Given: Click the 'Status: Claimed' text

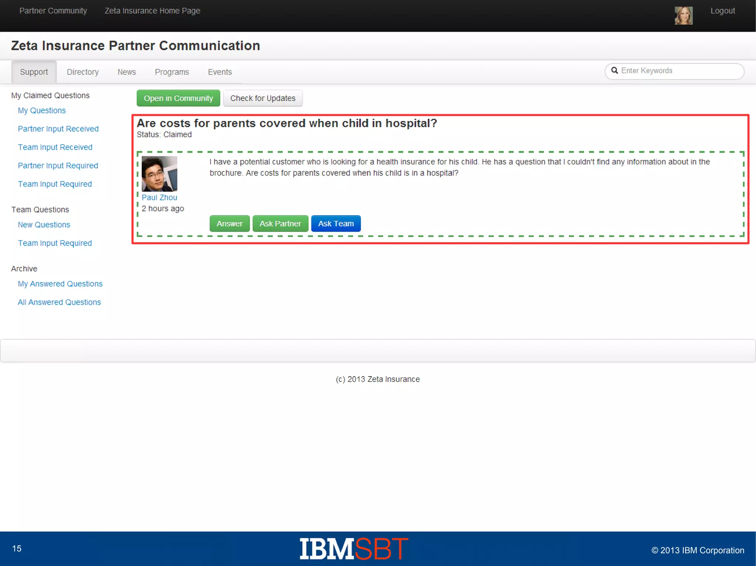Looking at the screenshot, I should pyautogui.click(x=164, y=135).
